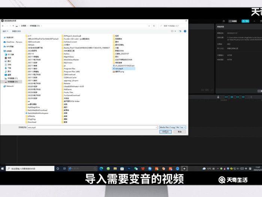The height and width of the screenshot is (197, 262).
Task: Go up one folder level
Action: click(13, 26)
